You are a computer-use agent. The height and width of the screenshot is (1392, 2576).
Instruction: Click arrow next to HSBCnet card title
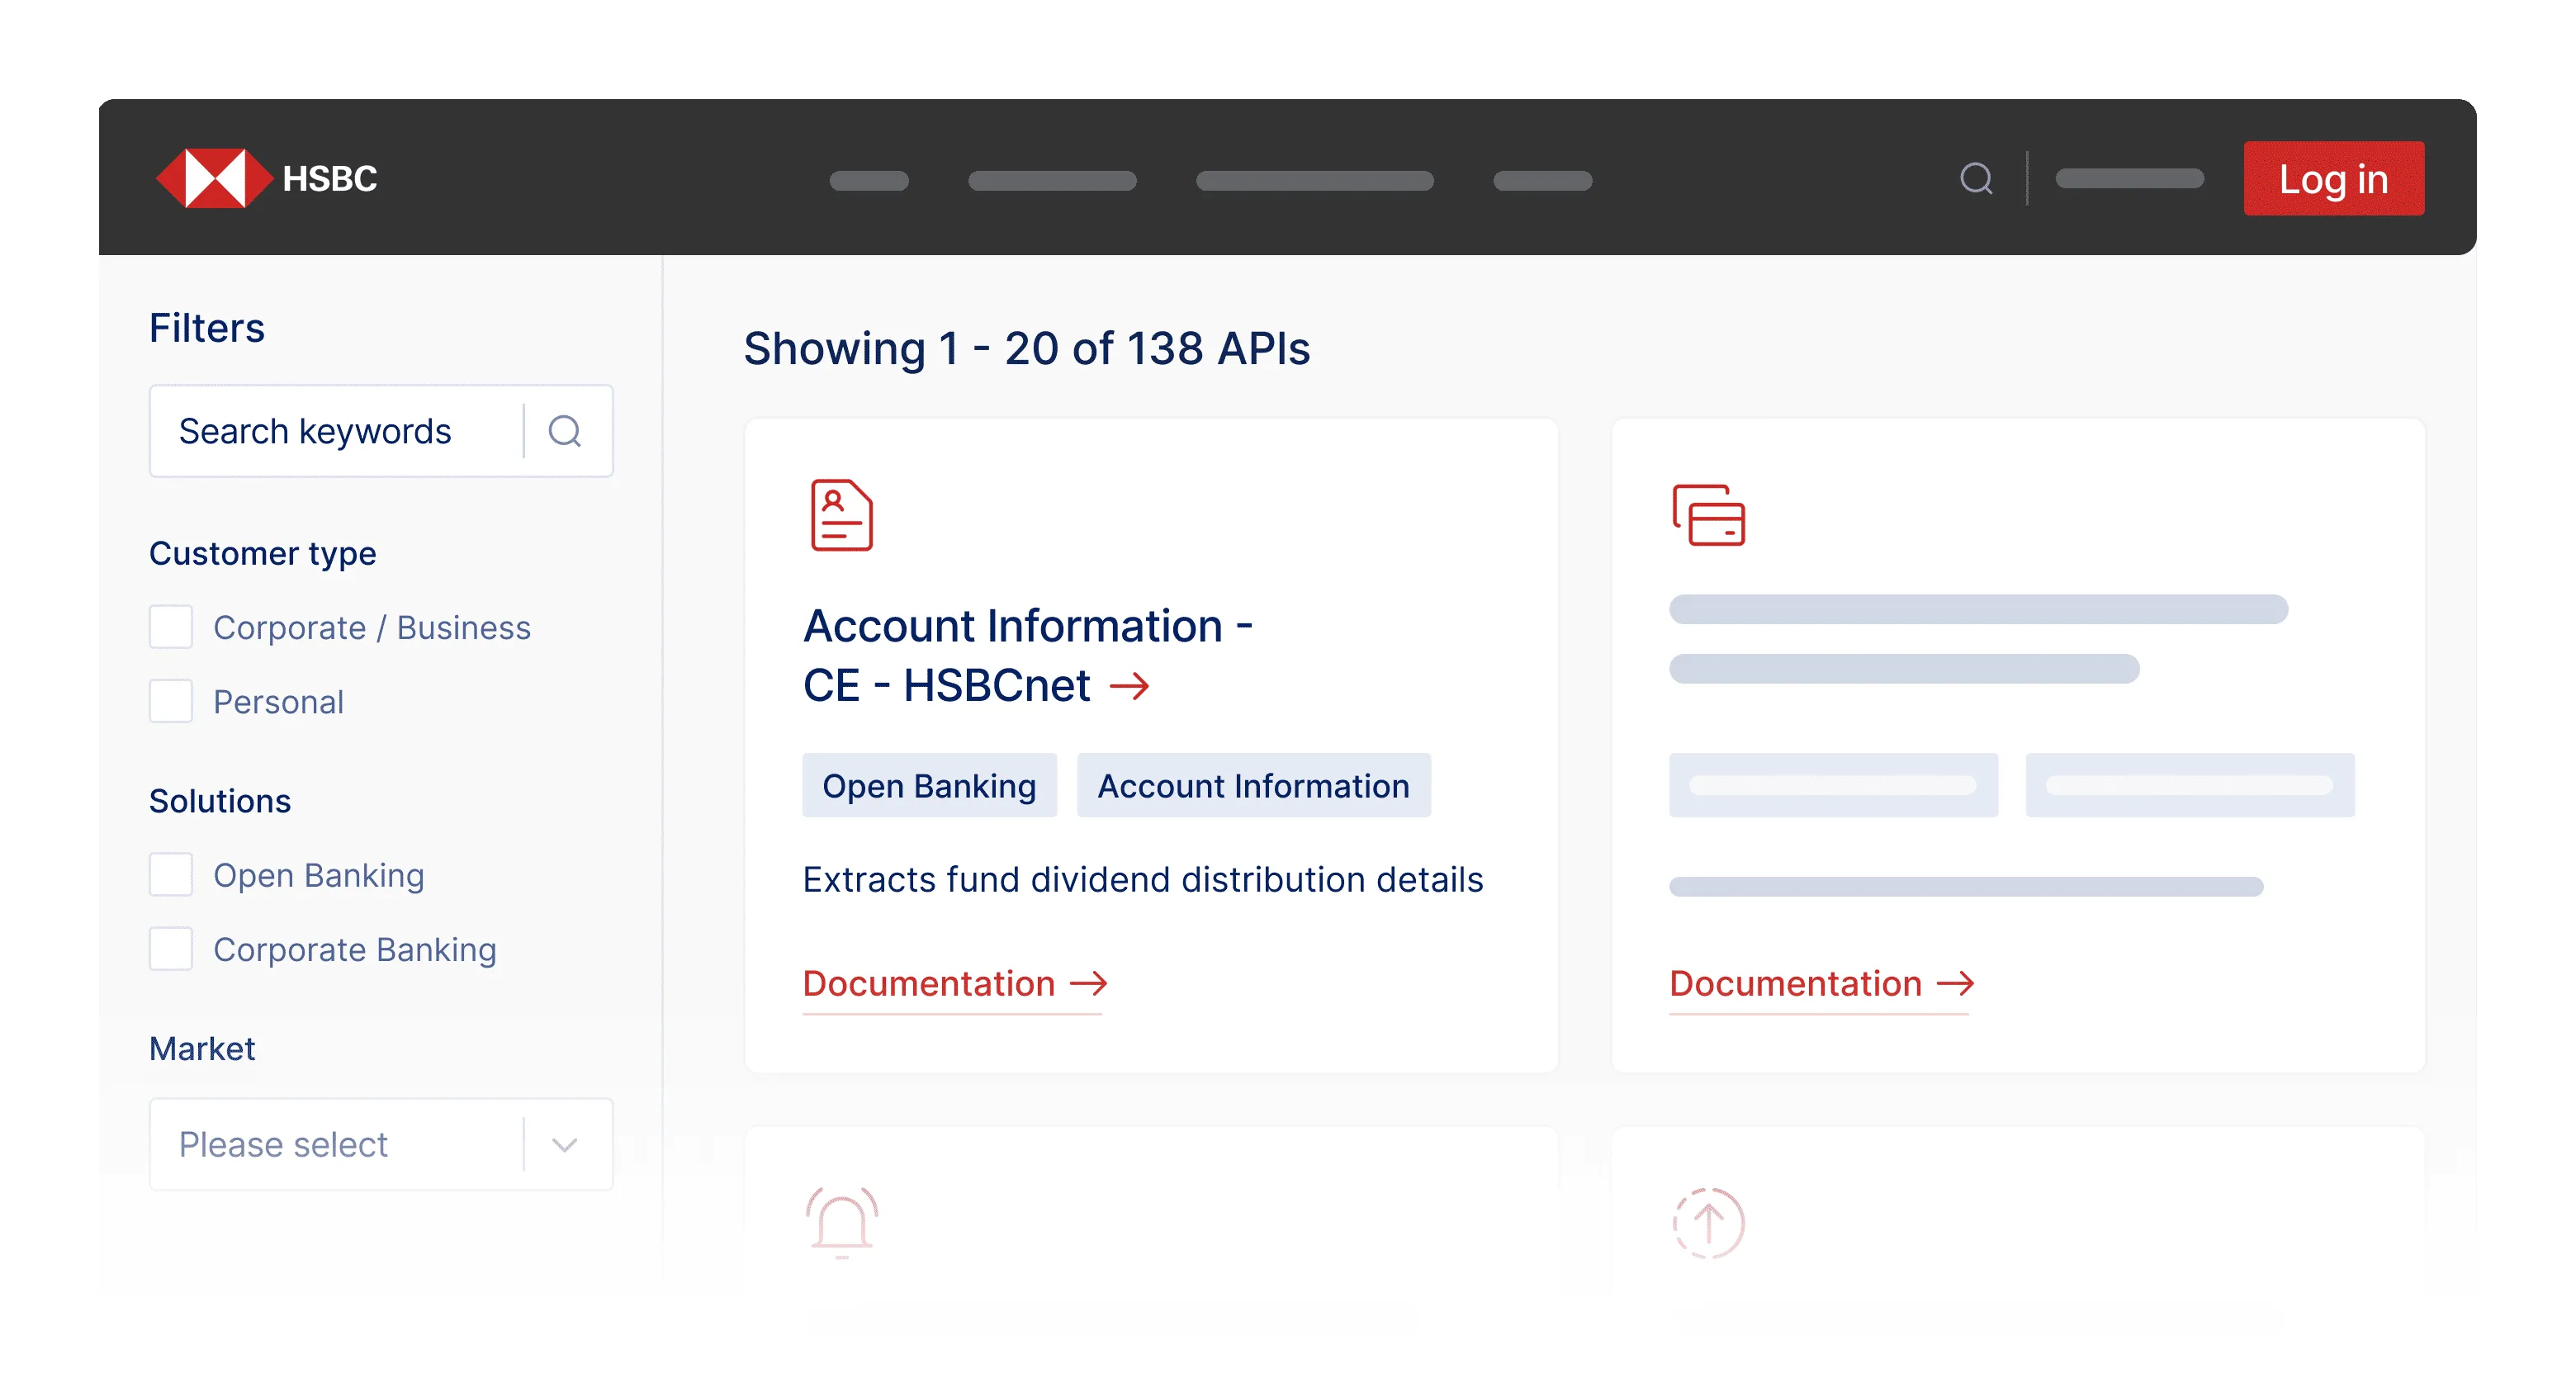[x=1130, y=686]
